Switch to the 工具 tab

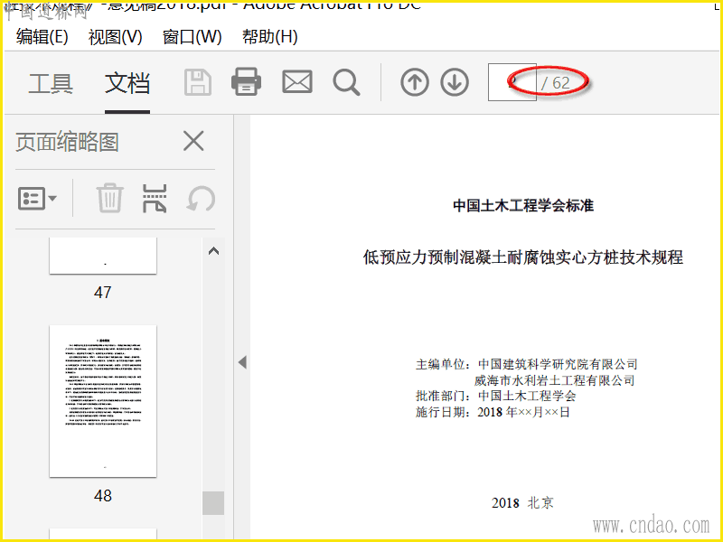pos(51,83)
